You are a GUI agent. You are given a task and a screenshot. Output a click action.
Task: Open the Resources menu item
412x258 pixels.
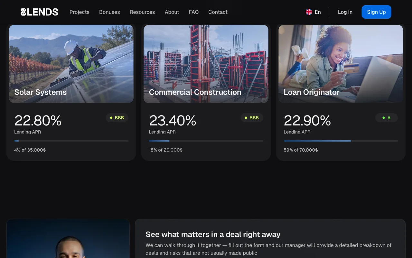(142, 12)
